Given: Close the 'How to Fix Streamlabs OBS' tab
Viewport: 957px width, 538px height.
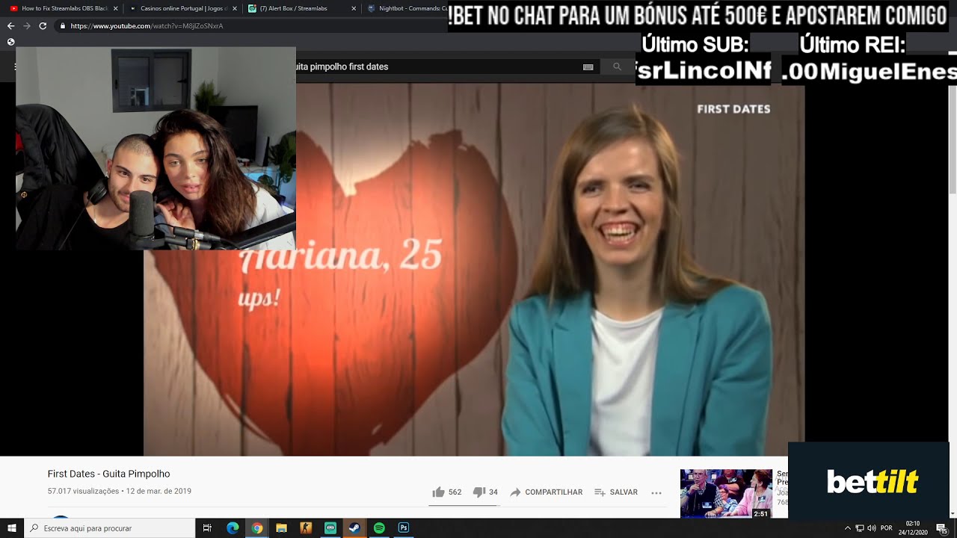Looking at the screenshot, I should click(x=115, y=8).
